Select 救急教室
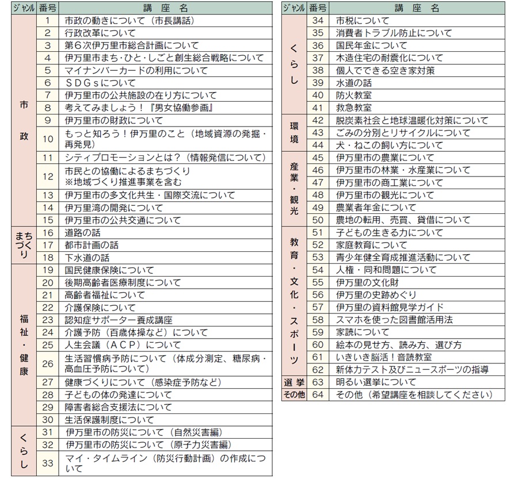 click(354, 108)
